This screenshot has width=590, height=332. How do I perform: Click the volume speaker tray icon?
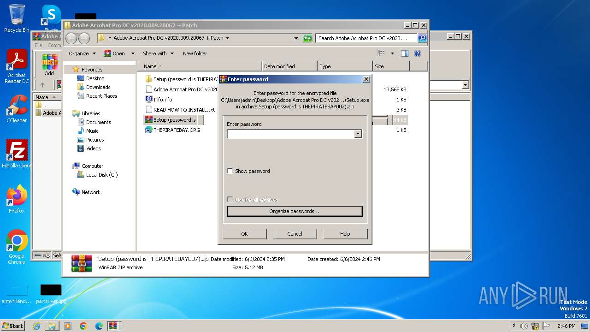[x=524, y=326]
